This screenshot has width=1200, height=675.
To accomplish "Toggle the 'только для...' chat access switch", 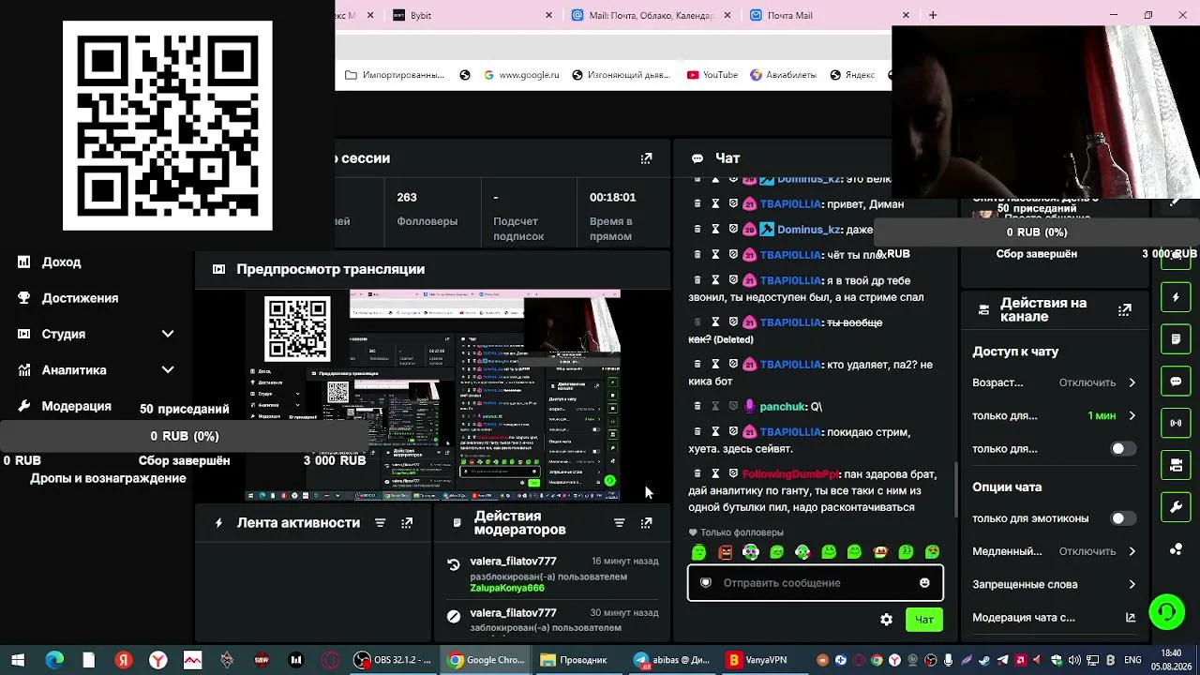I will [1121, 449].
